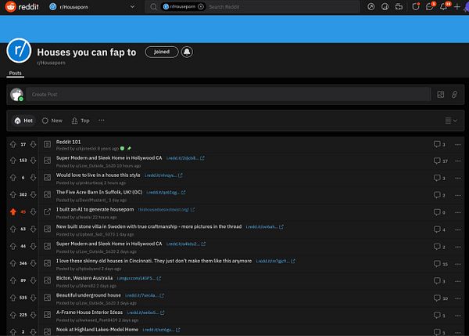The image size is (469, 336).
Task: Downvote the Nook at Highland Lakes post
Action: pos(33,332)
